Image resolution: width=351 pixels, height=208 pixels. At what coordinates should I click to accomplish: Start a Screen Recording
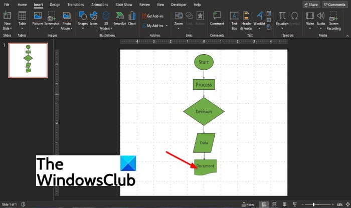tap(333, 21)
